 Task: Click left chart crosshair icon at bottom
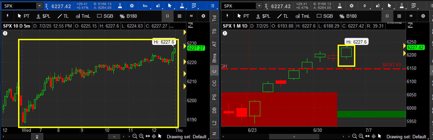click(x=154, y=136)
